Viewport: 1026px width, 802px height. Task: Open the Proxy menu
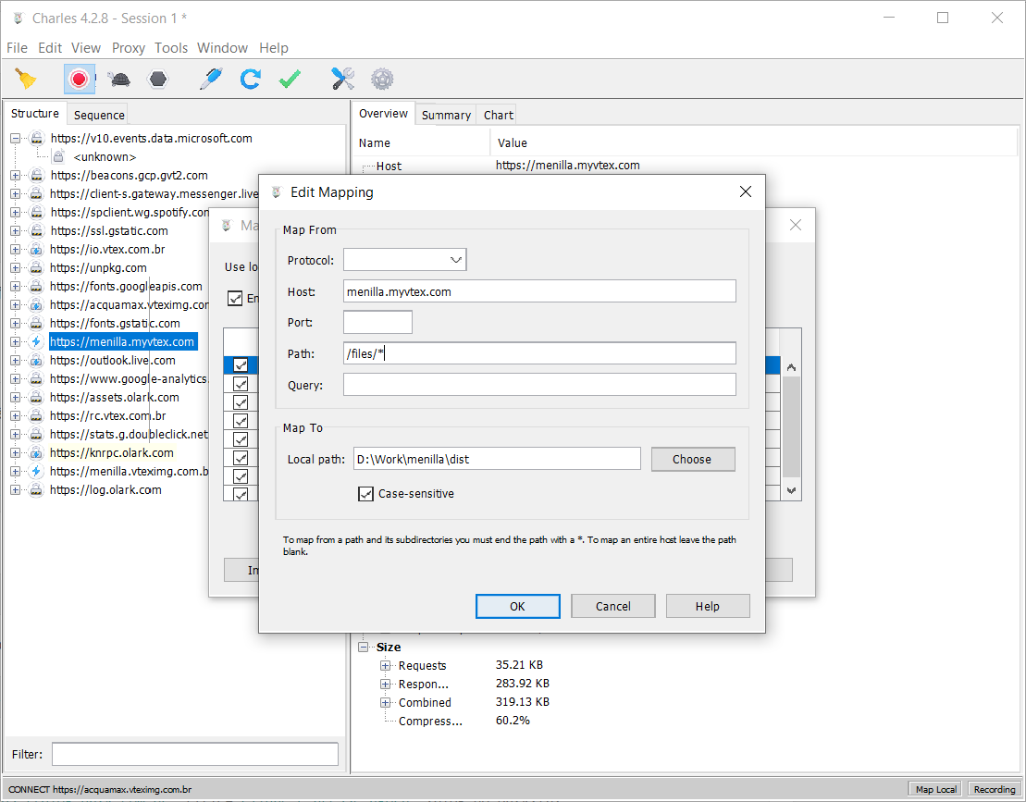click(x=129, y=48)
